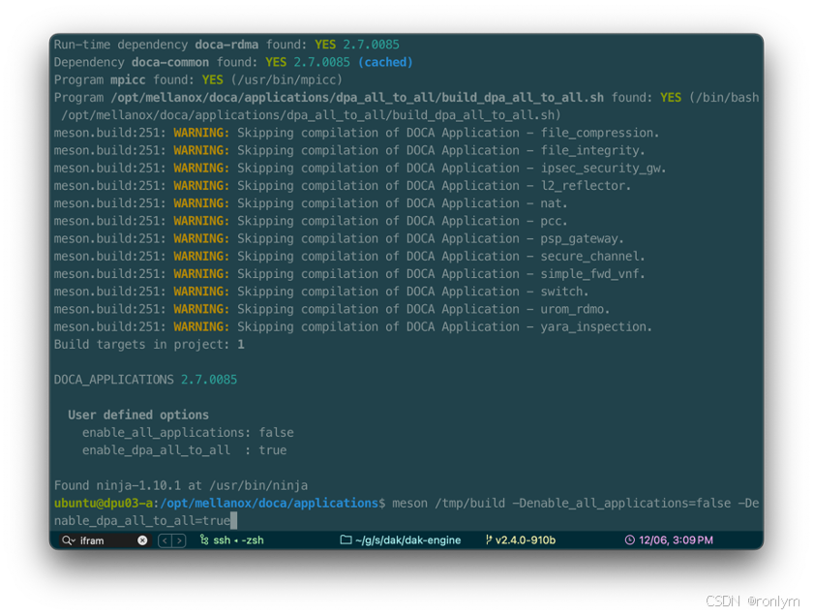Click '(/usr/bin/mpicc)' path text

click(286, 80)
